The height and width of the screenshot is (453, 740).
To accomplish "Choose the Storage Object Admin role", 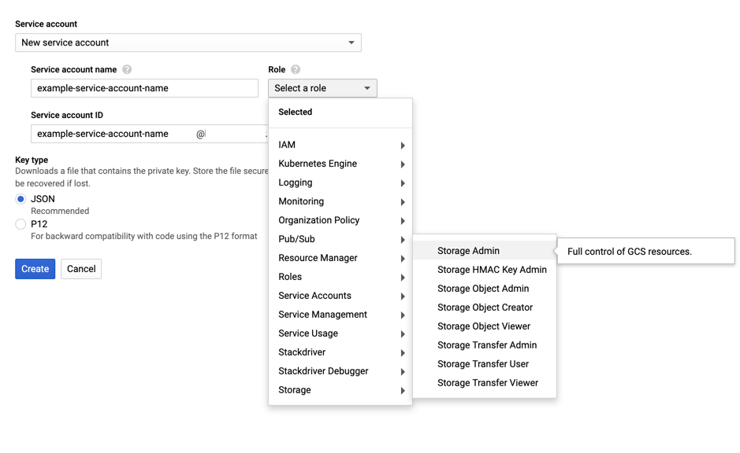I will (x=485, y=289).
